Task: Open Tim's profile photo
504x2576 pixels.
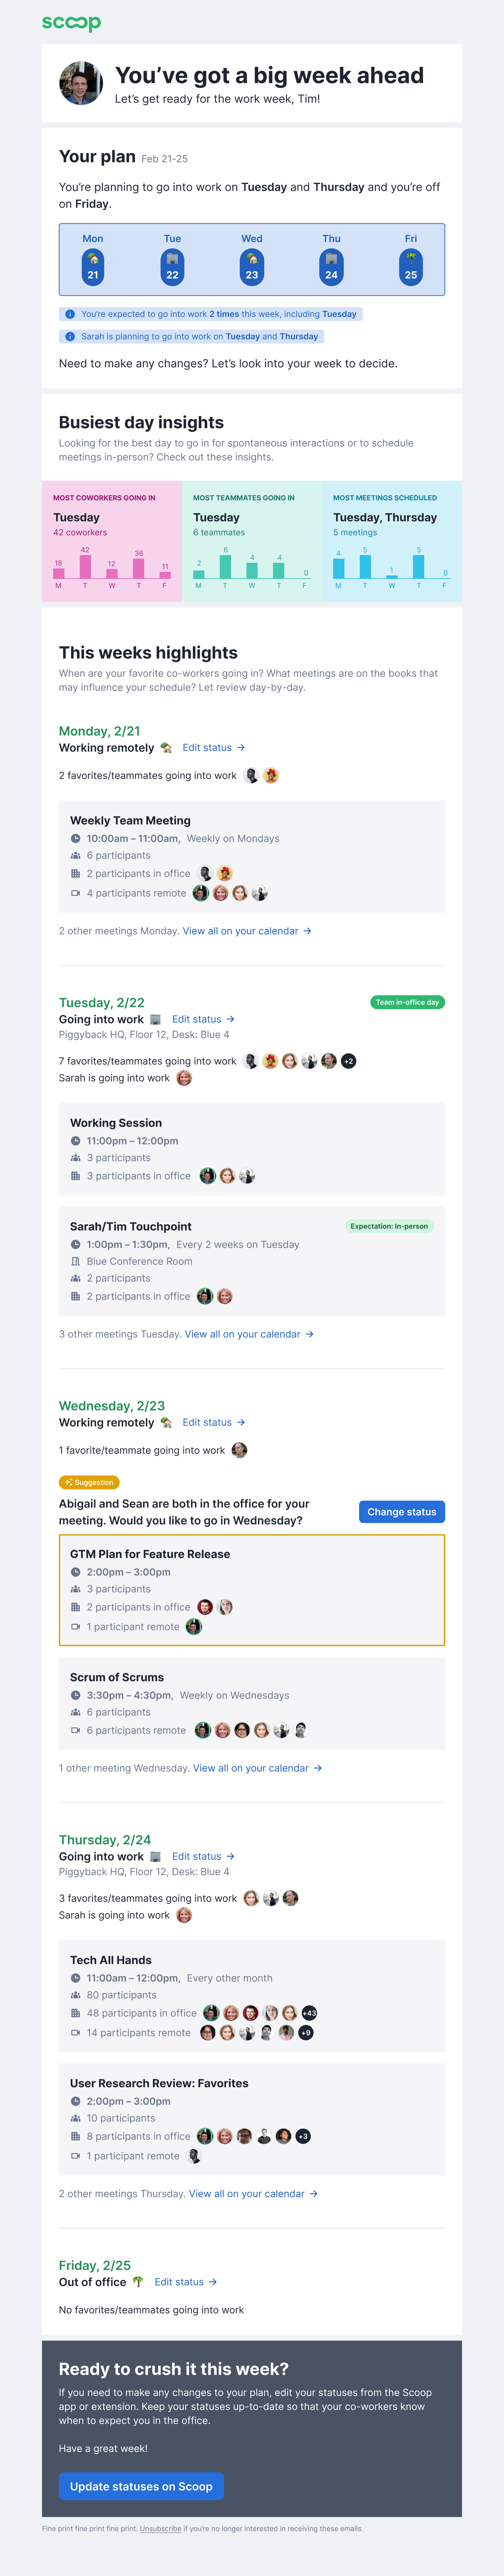Action: click(81, 83)
